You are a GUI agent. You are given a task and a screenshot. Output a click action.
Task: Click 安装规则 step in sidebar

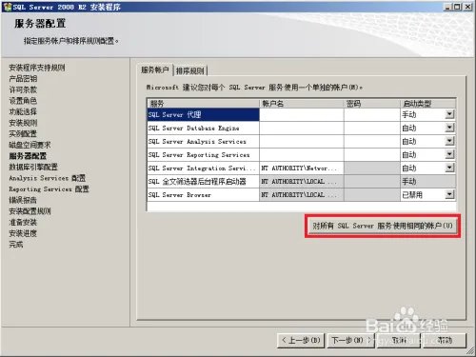click(23, 123)
